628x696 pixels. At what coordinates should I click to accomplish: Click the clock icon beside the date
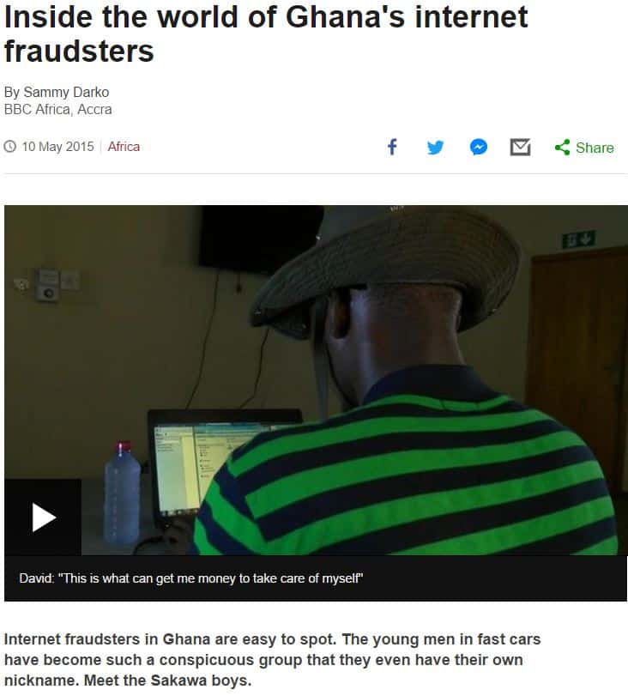(x=9, y=147)
